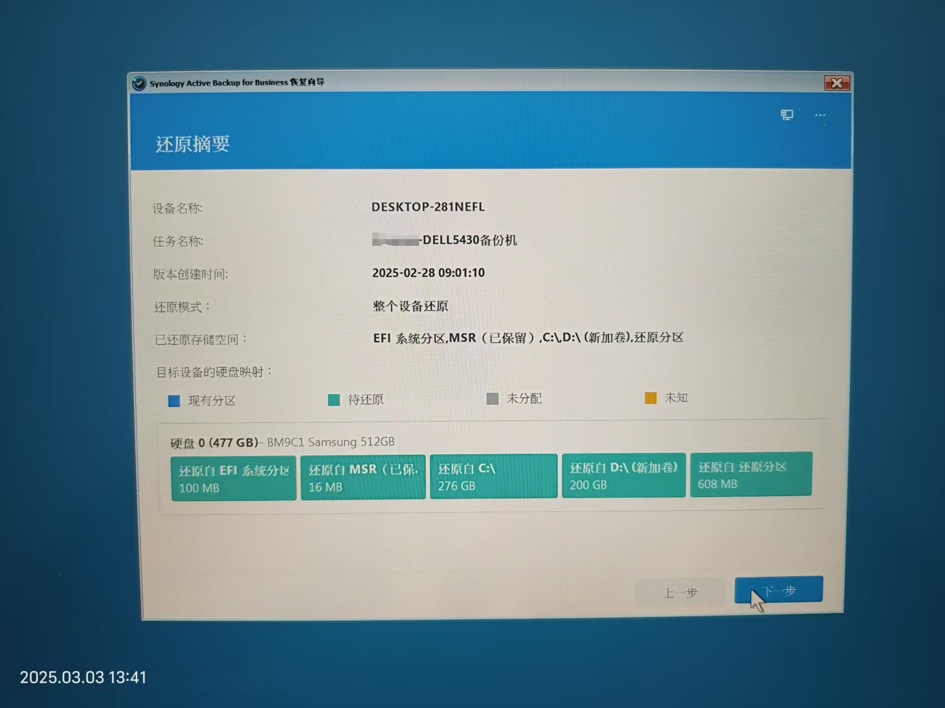The width and height of the screenshot is (945, 708).
Task: Select the D:\ (新加卷) 200 GB partition
Action: 623,476
